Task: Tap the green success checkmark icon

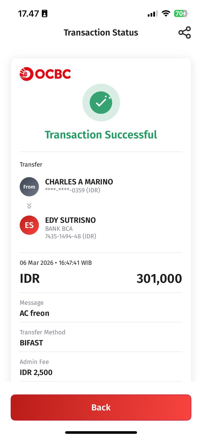Action: coord(101,102)
